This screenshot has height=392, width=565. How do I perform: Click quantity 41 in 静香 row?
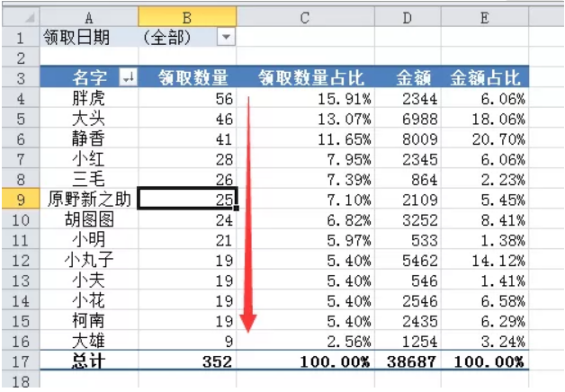point(187,138)
